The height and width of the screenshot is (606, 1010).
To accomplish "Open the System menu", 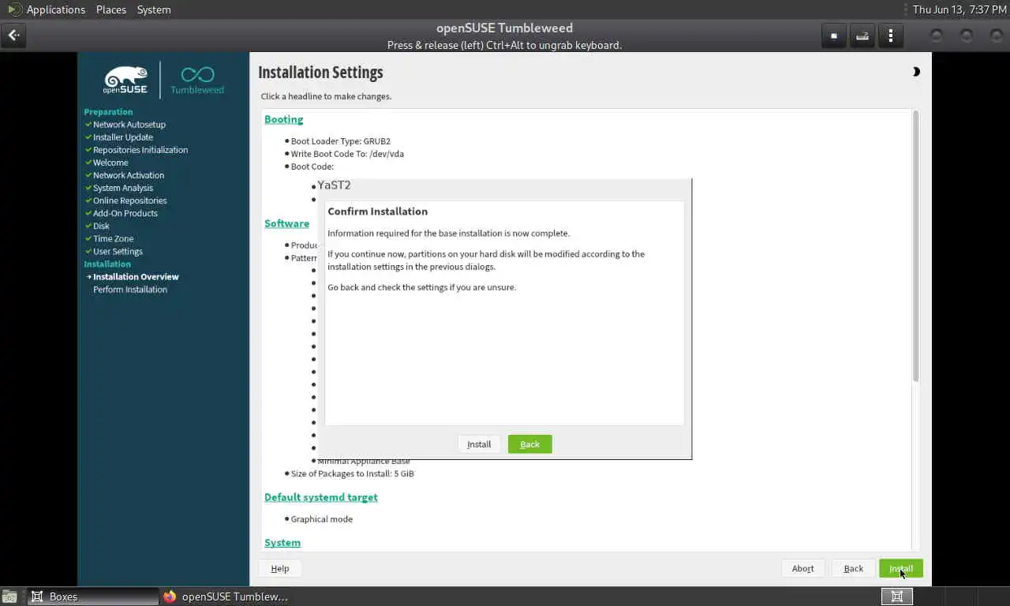I will (x=154, y=9).
